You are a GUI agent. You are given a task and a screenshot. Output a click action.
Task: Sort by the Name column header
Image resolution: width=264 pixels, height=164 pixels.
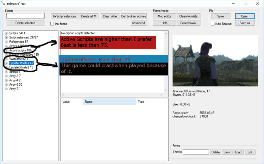(109, 102)
